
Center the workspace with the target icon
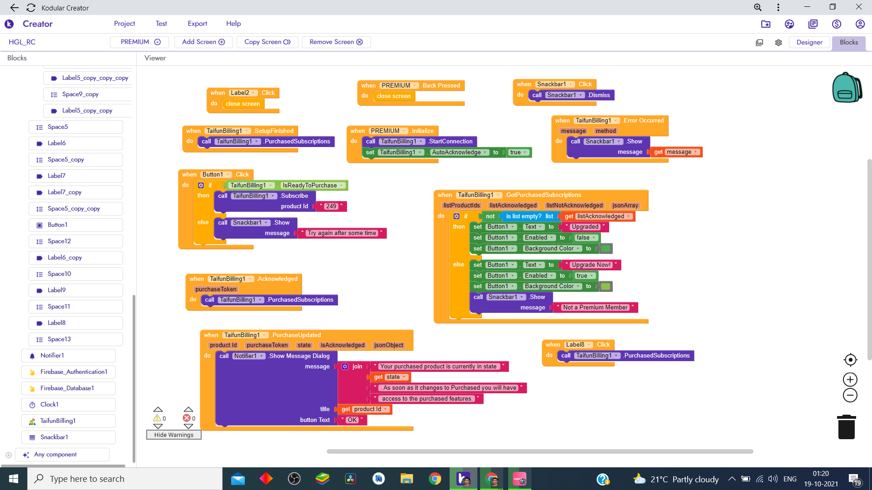850,360
